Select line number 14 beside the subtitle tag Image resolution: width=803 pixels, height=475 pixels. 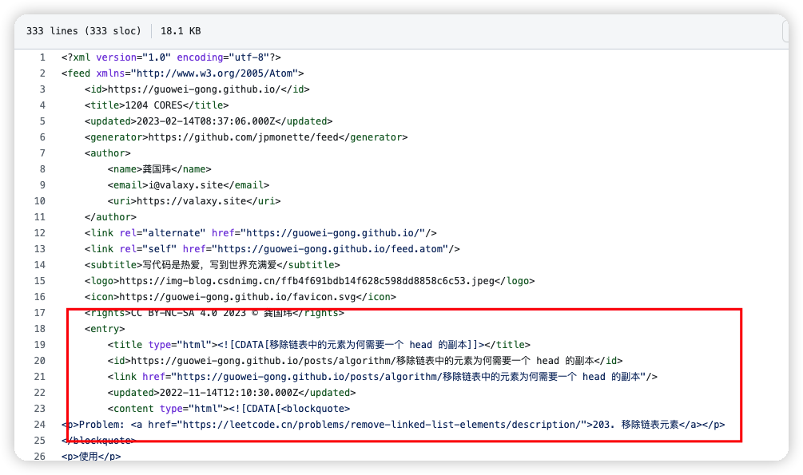(x=40, y=264)
